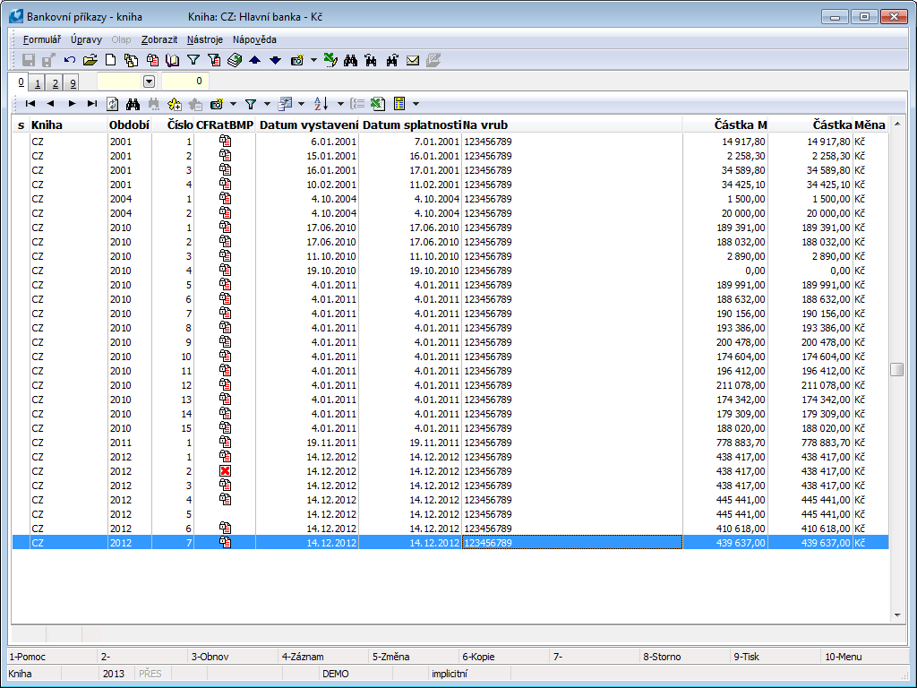Viewport: 917px width, 688px height.
Task: Open the Nástroje menu
Action: pos(205,39)
